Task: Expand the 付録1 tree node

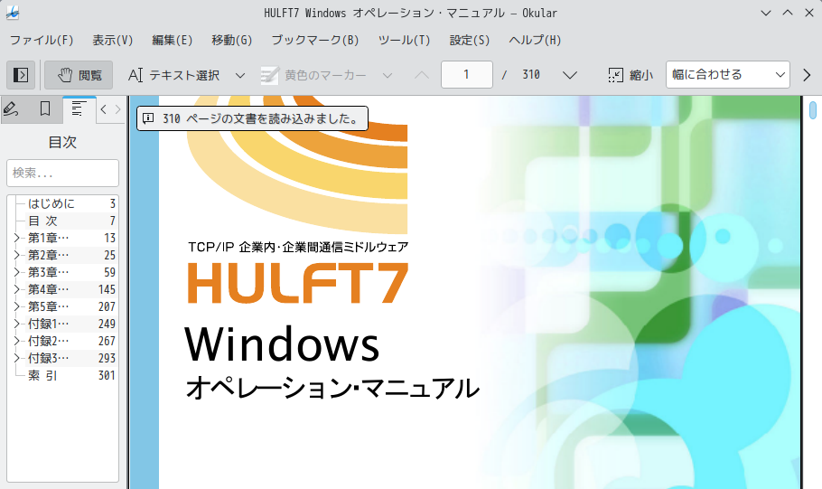Action: 17,324
